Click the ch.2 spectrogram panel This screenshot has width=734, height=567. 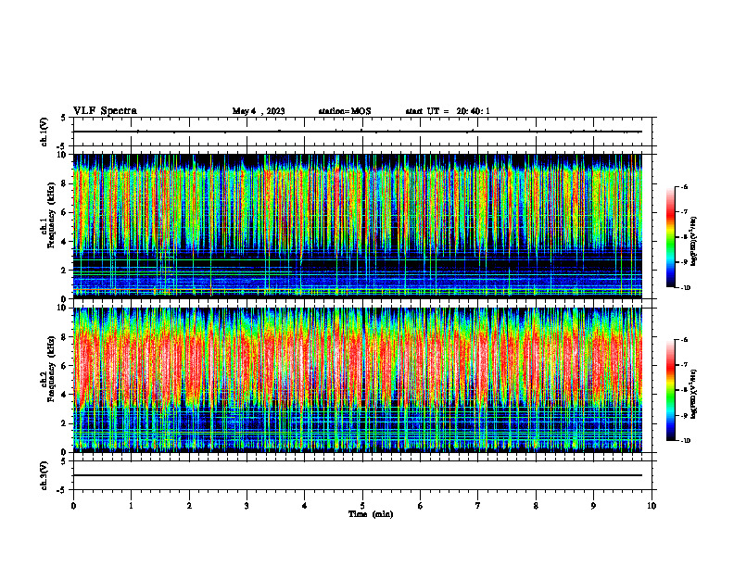(x=358, y=380)
